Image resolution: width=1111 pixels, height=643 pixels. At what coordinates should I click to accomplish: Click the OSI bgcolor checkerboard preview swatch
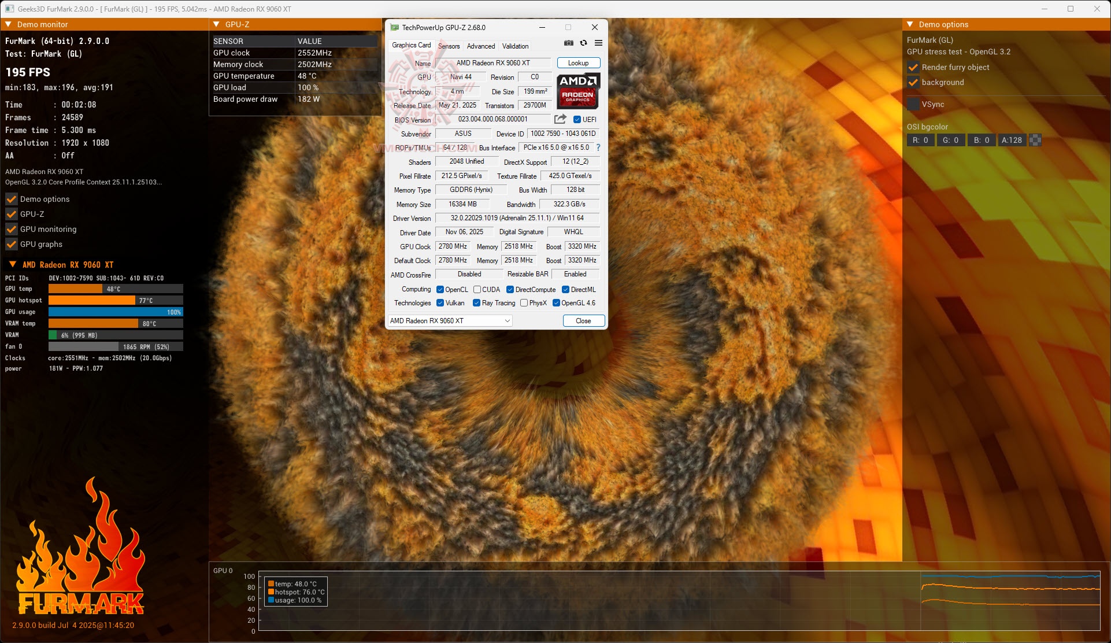coord(1035,140)
